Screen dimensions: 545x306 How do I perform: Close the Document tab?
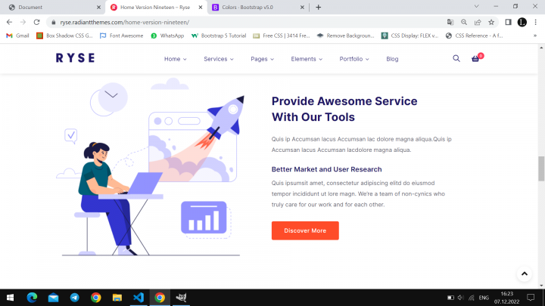98,8
